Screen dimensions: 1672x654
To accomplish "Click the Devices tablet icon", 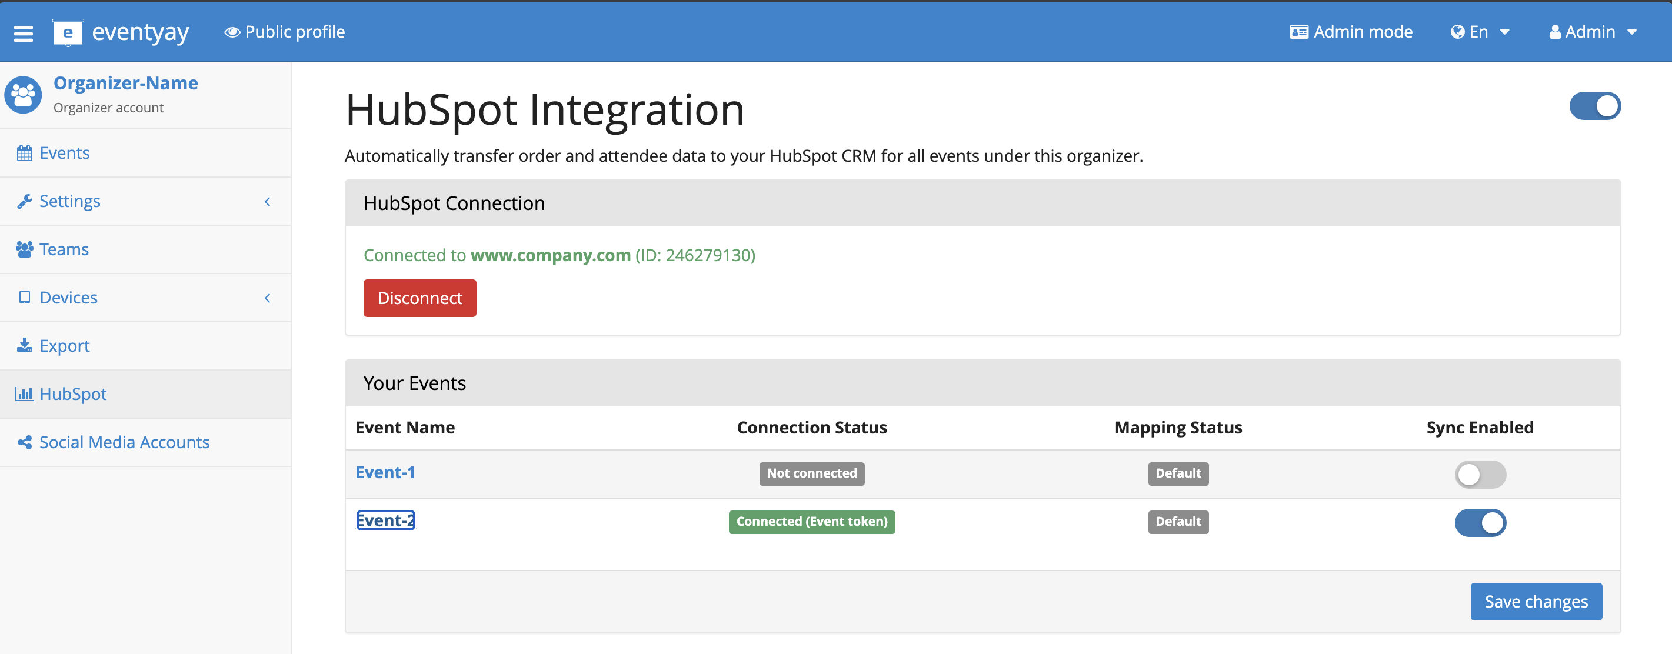I will [25, 297].
